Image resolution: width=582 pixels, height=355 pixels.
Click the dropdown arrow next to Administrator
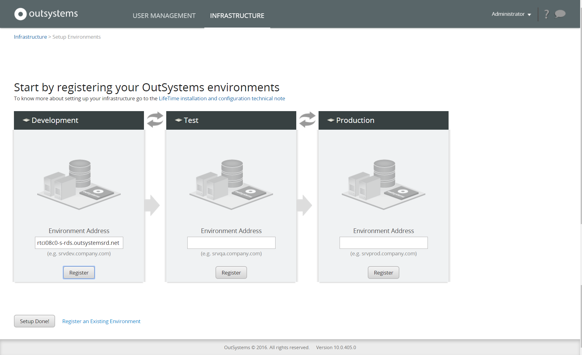(x=529, y=14)
